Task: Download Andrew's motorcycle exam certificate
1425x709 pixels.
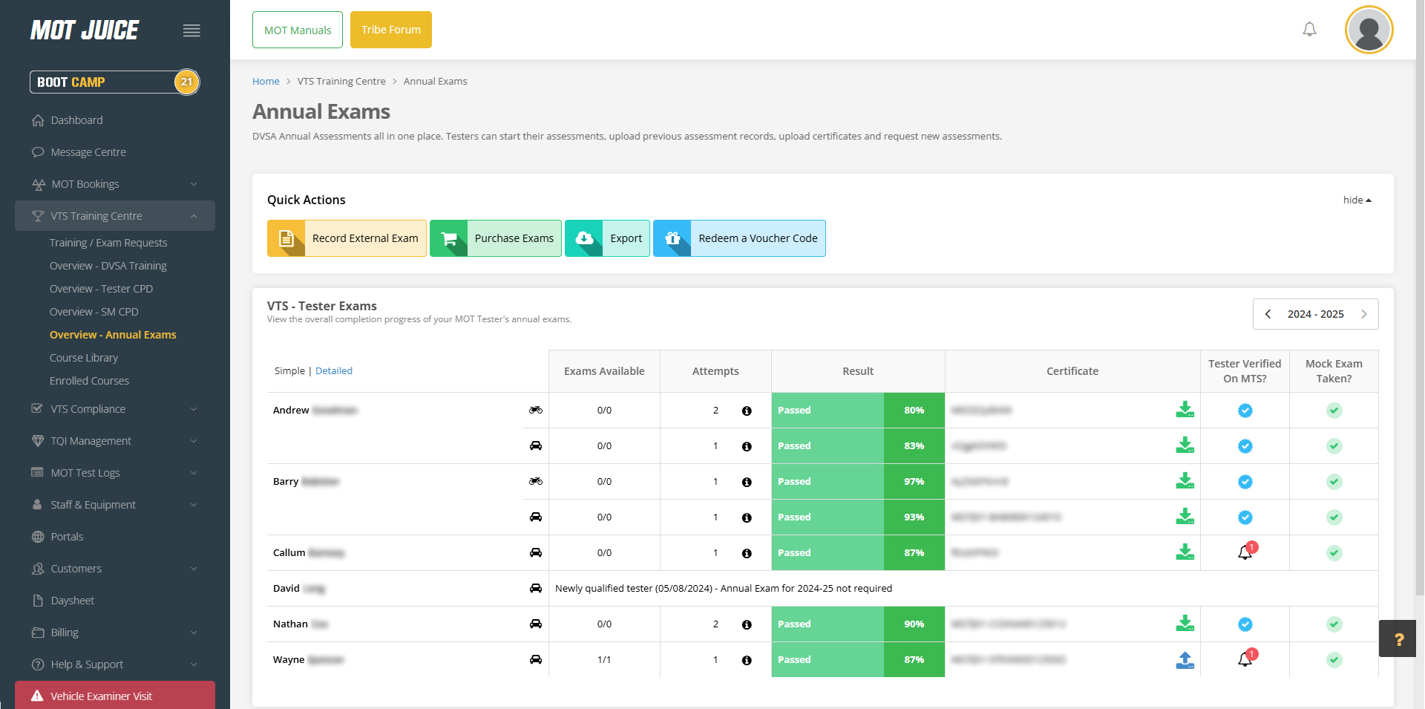Action: pos(1185,410)
